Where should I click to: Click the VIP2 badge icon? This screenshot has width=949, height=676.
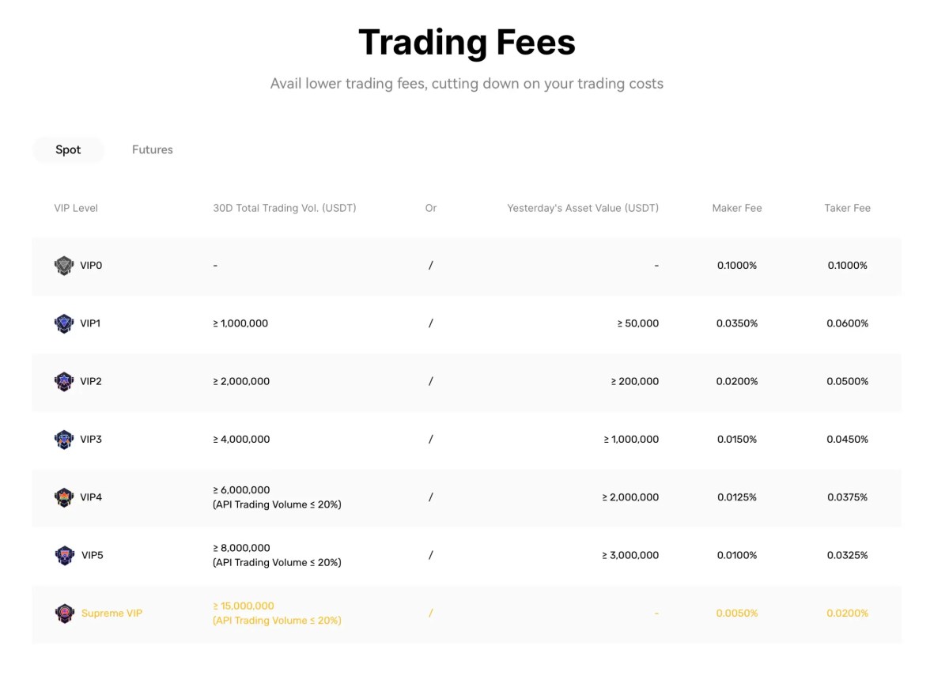[x=64, y=382]
